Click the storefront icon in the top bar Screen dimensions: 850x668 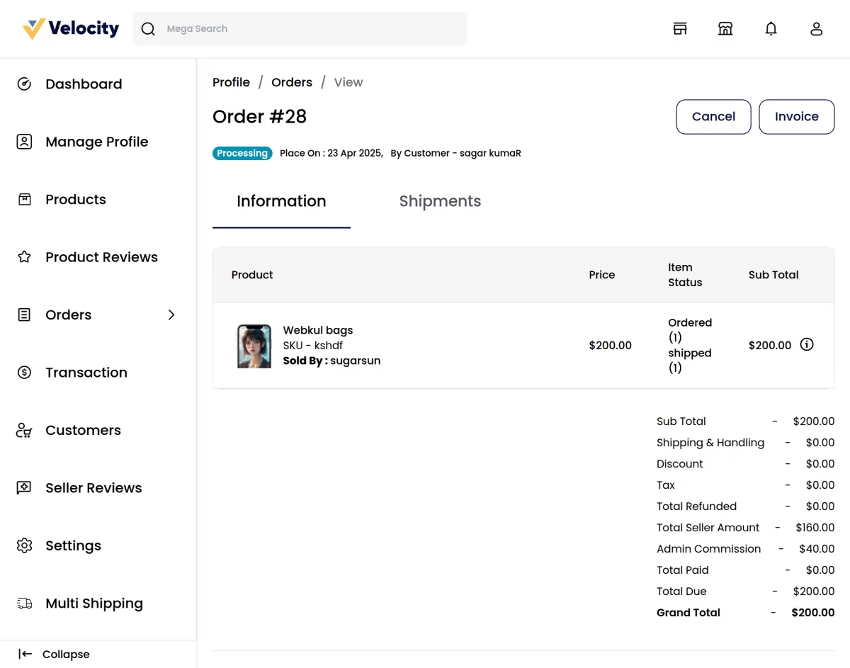[679, 28]
